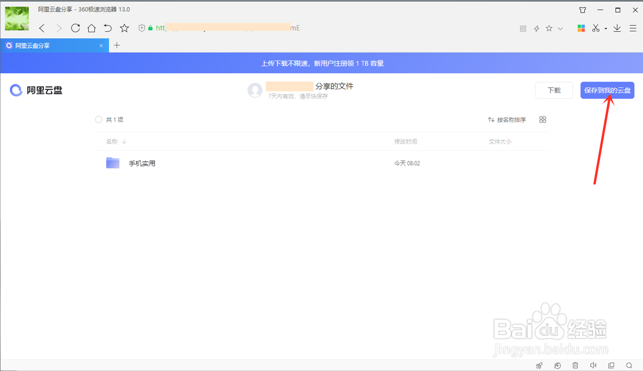
Task: Click the 阿里云盘 logo
Action: (36, 90)
